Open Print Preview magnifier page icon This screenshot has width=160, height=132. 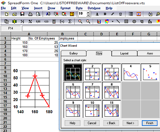click(38, 14)
